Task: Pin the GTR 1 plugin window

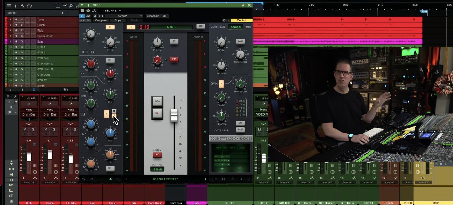Action: tap(243, 5)
